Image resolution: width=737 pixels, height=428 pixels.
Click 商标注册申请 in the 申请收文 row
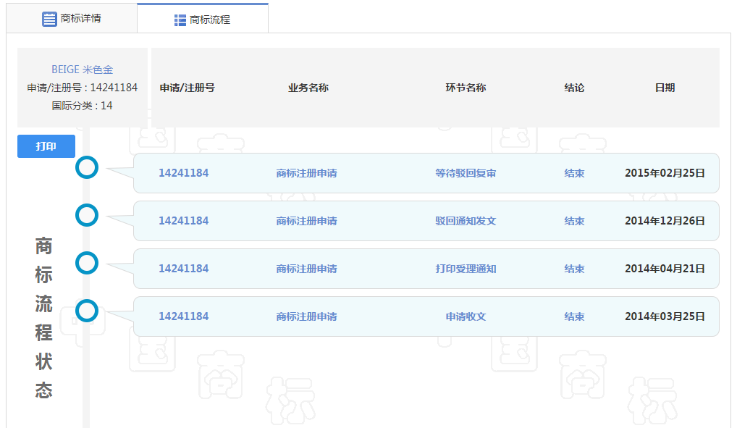tap(306, 316)
